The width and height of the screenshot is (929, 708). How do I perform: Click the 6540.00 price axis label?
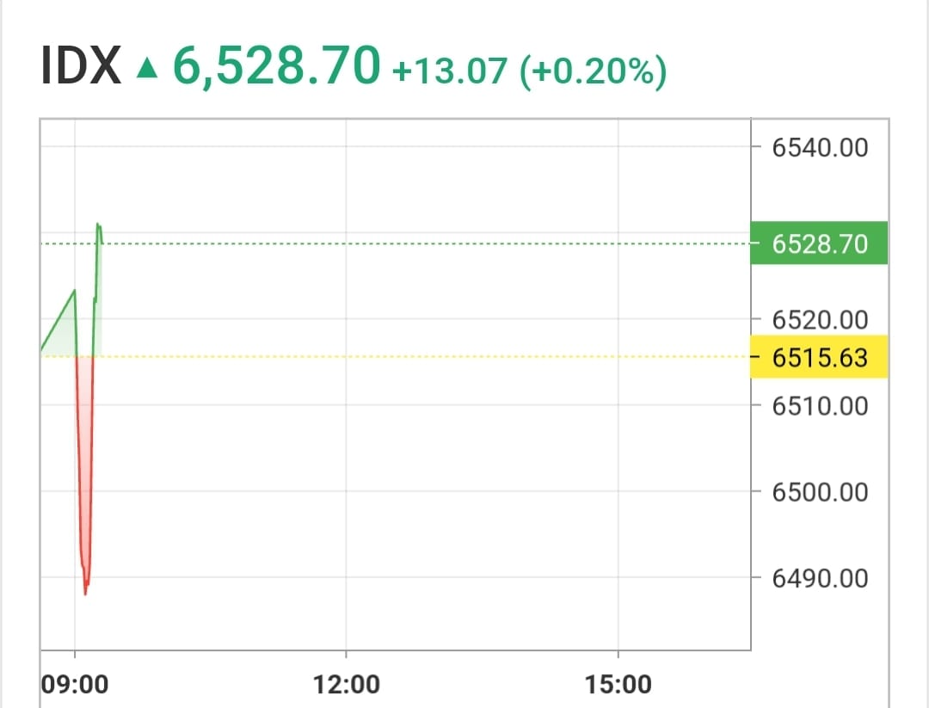[x=820, y=147]
